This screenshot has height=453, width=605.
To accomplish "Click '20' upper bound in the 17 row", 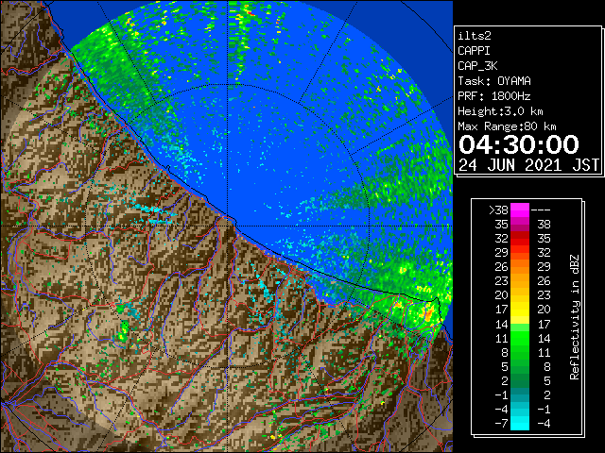I will click(544, 310).
